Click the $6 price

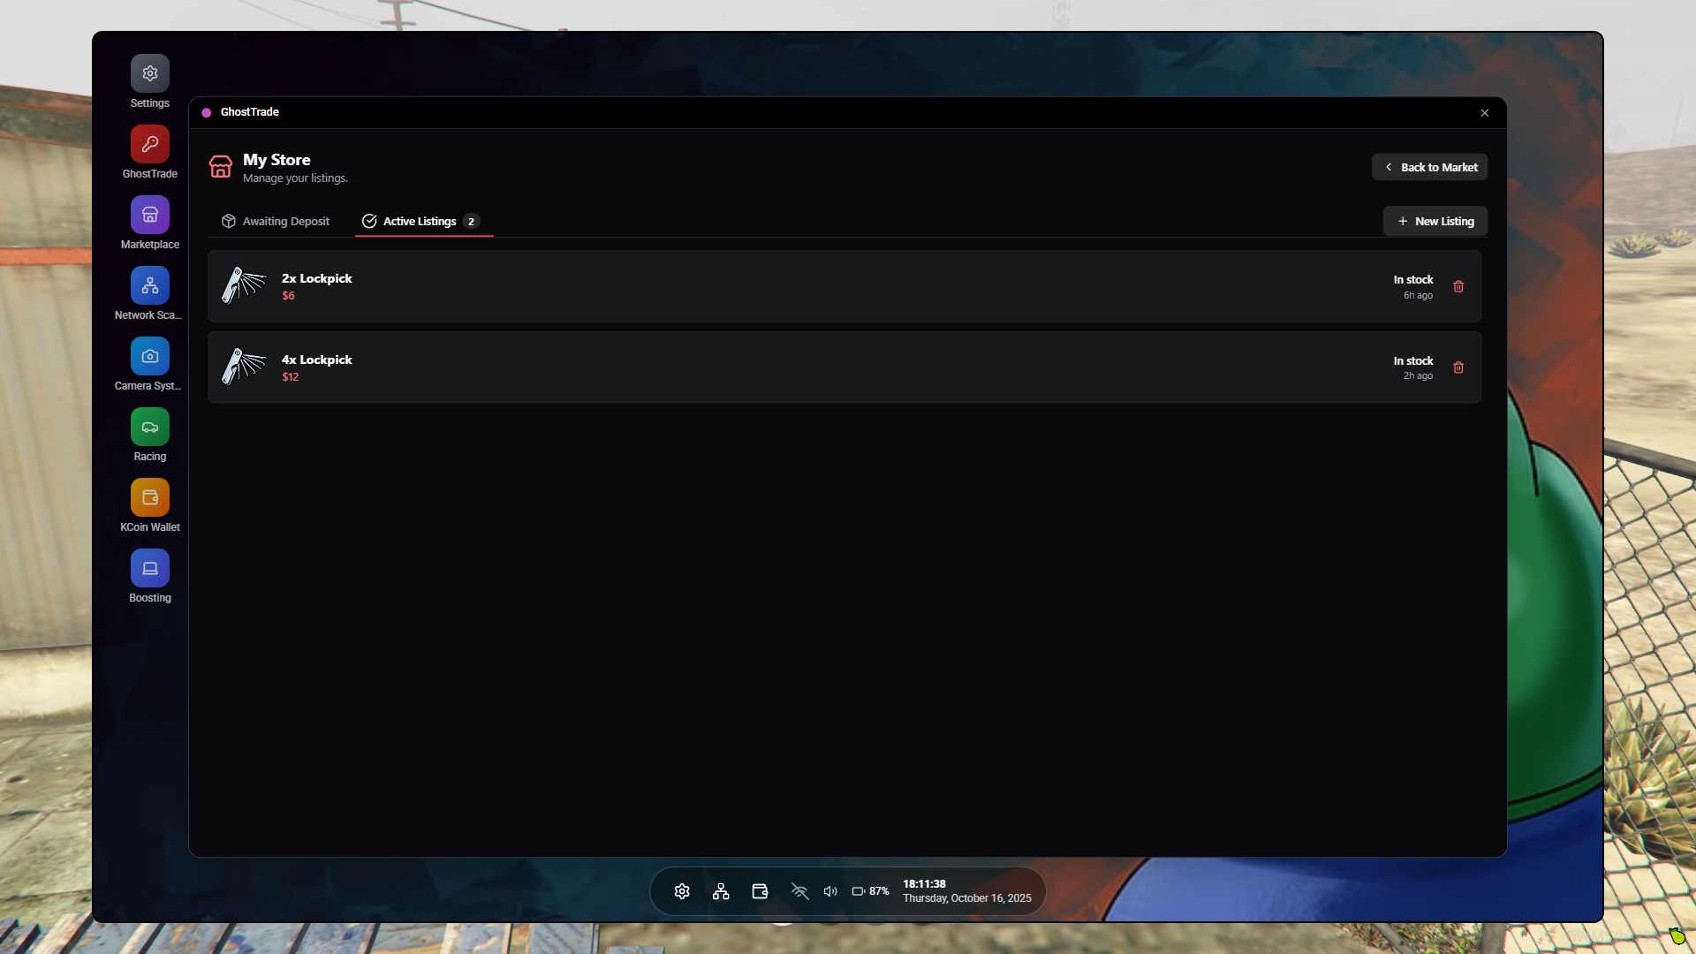coord(288,296)
